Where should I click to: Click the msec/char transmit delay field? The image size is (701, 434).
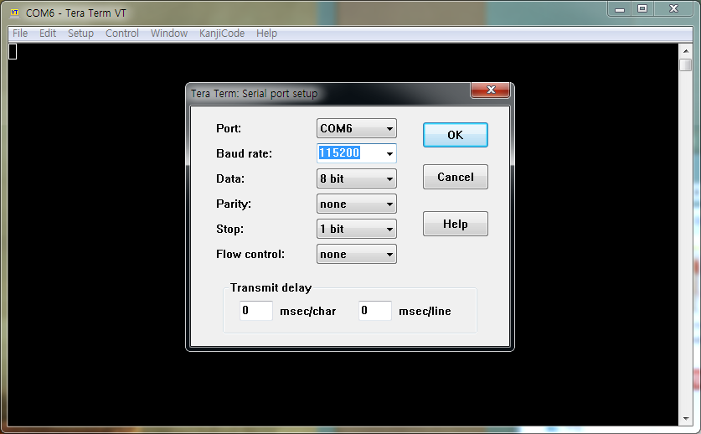255,311
